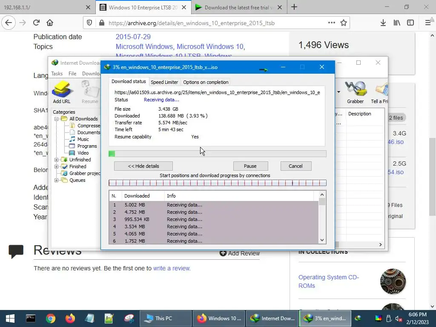Launch Chrome from the taskbar
The image size is (436, 327).
click(x=51, y=318)
